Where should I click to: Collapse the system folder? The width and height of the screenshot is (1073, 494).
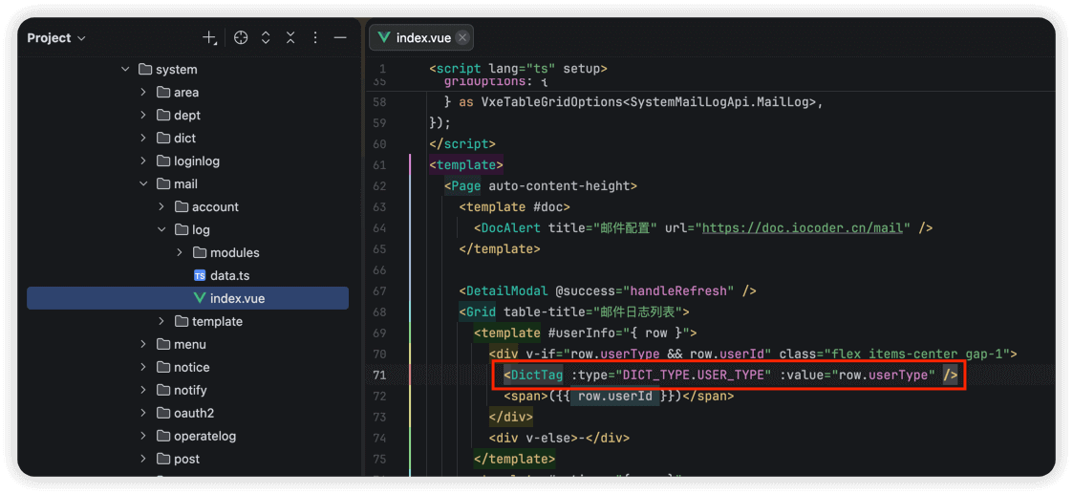tap(125, 69)
